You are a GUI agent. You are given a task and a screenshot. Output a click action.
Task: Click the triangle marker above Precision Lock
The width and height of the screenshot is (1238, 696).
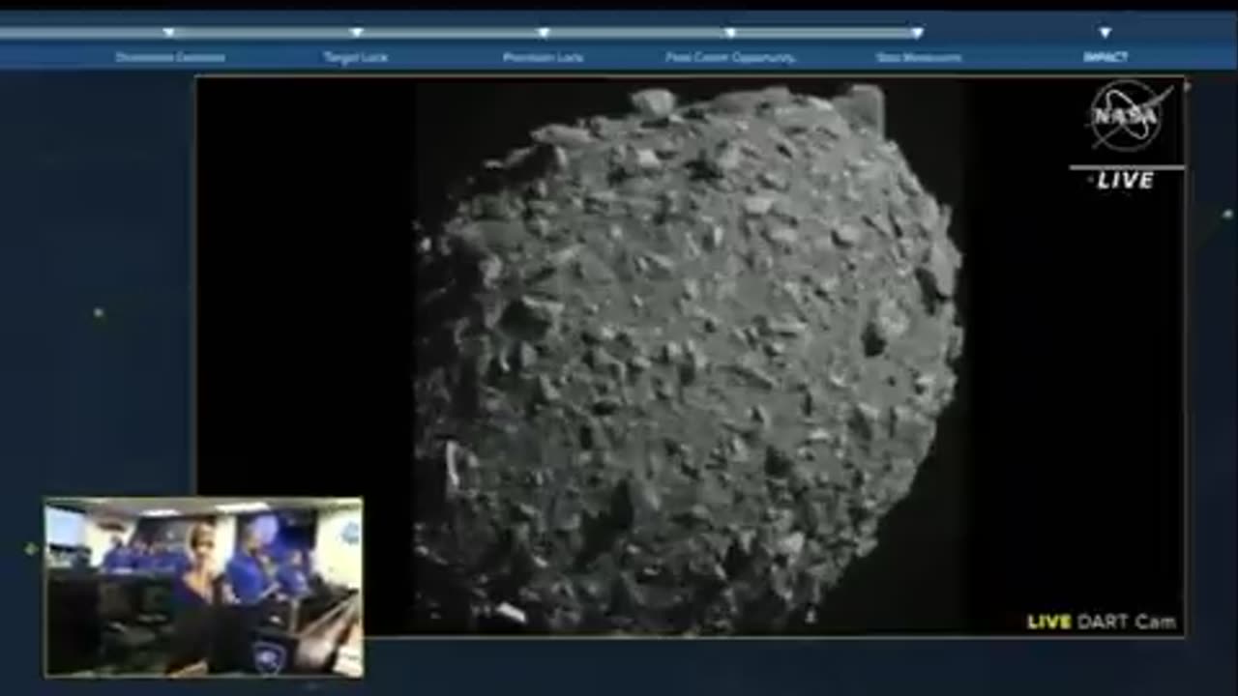(x=543, y=33)
